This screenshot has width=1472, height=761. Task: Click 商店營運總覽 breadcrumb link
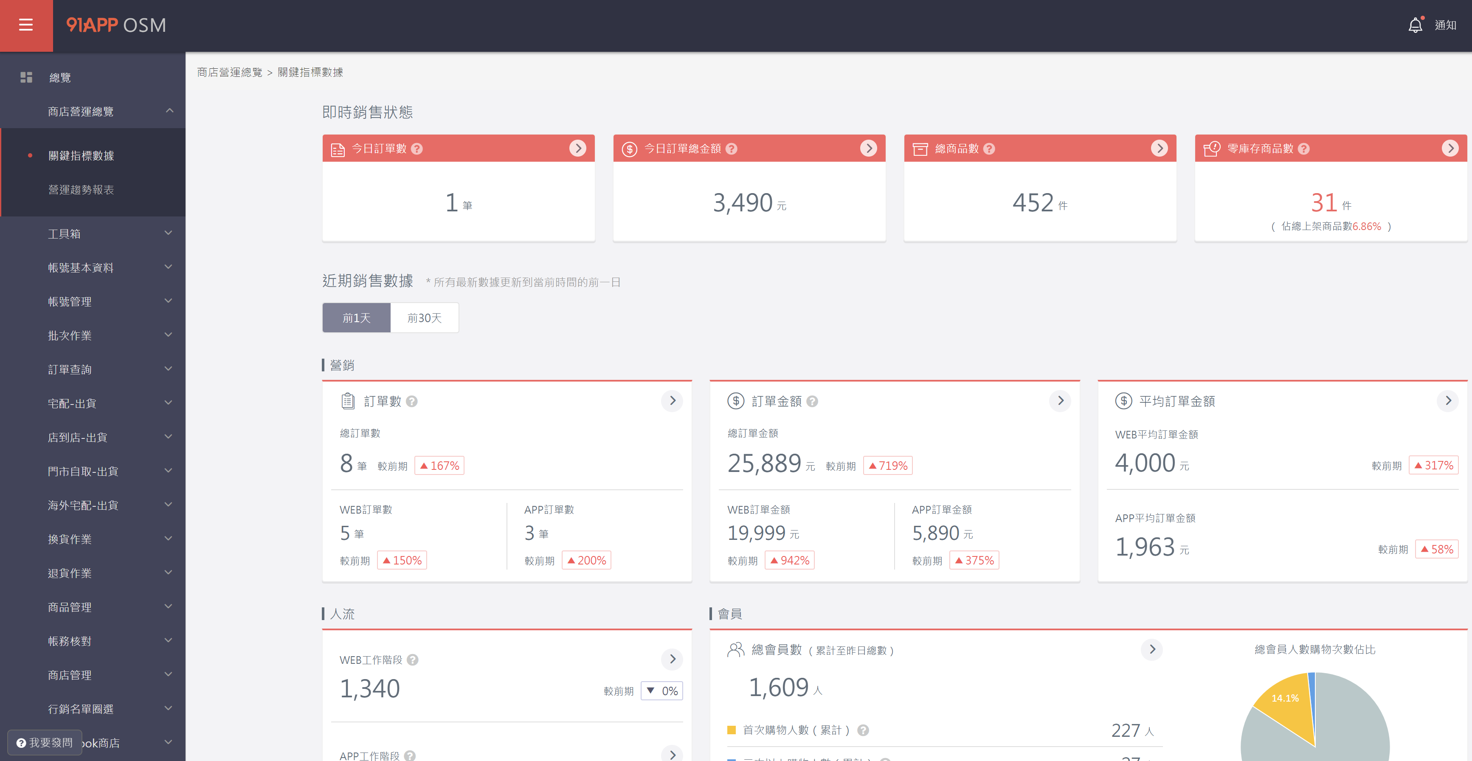[x=229, y=72]
